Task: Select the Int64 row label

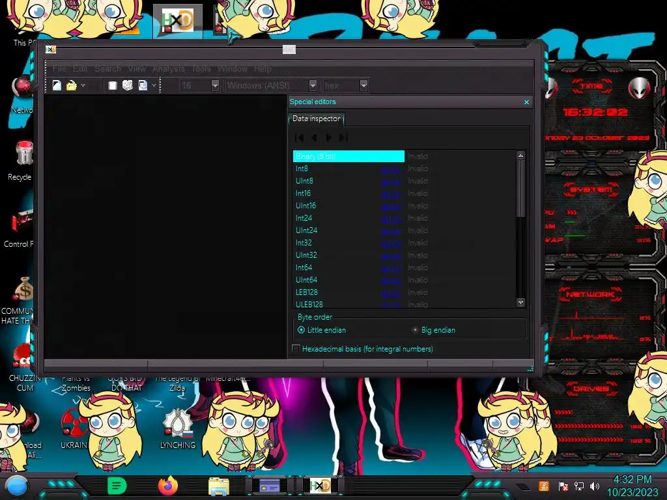Action: click(x=304, y=268)
